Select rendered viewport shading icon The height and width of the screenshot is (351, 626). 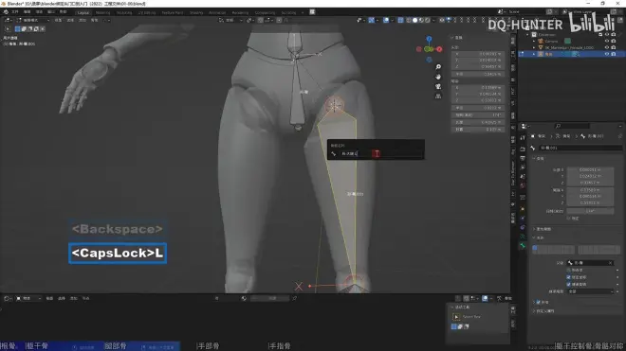428,20
